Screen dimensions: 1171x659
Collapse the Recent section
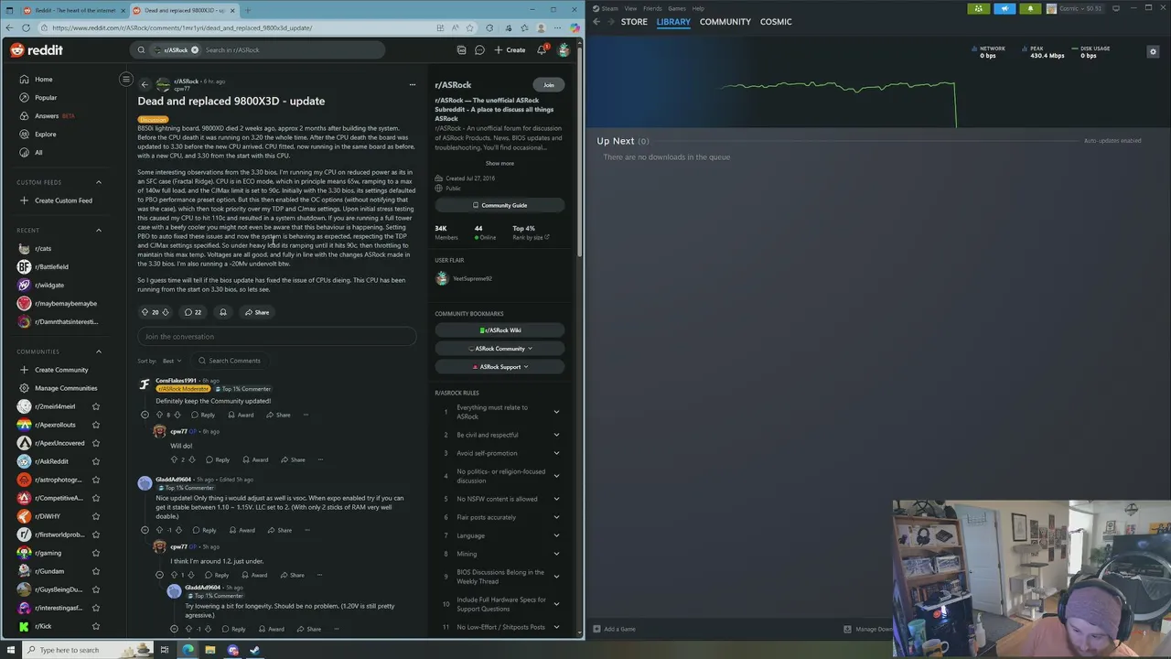pyautogui.click(x=99, y=230)
